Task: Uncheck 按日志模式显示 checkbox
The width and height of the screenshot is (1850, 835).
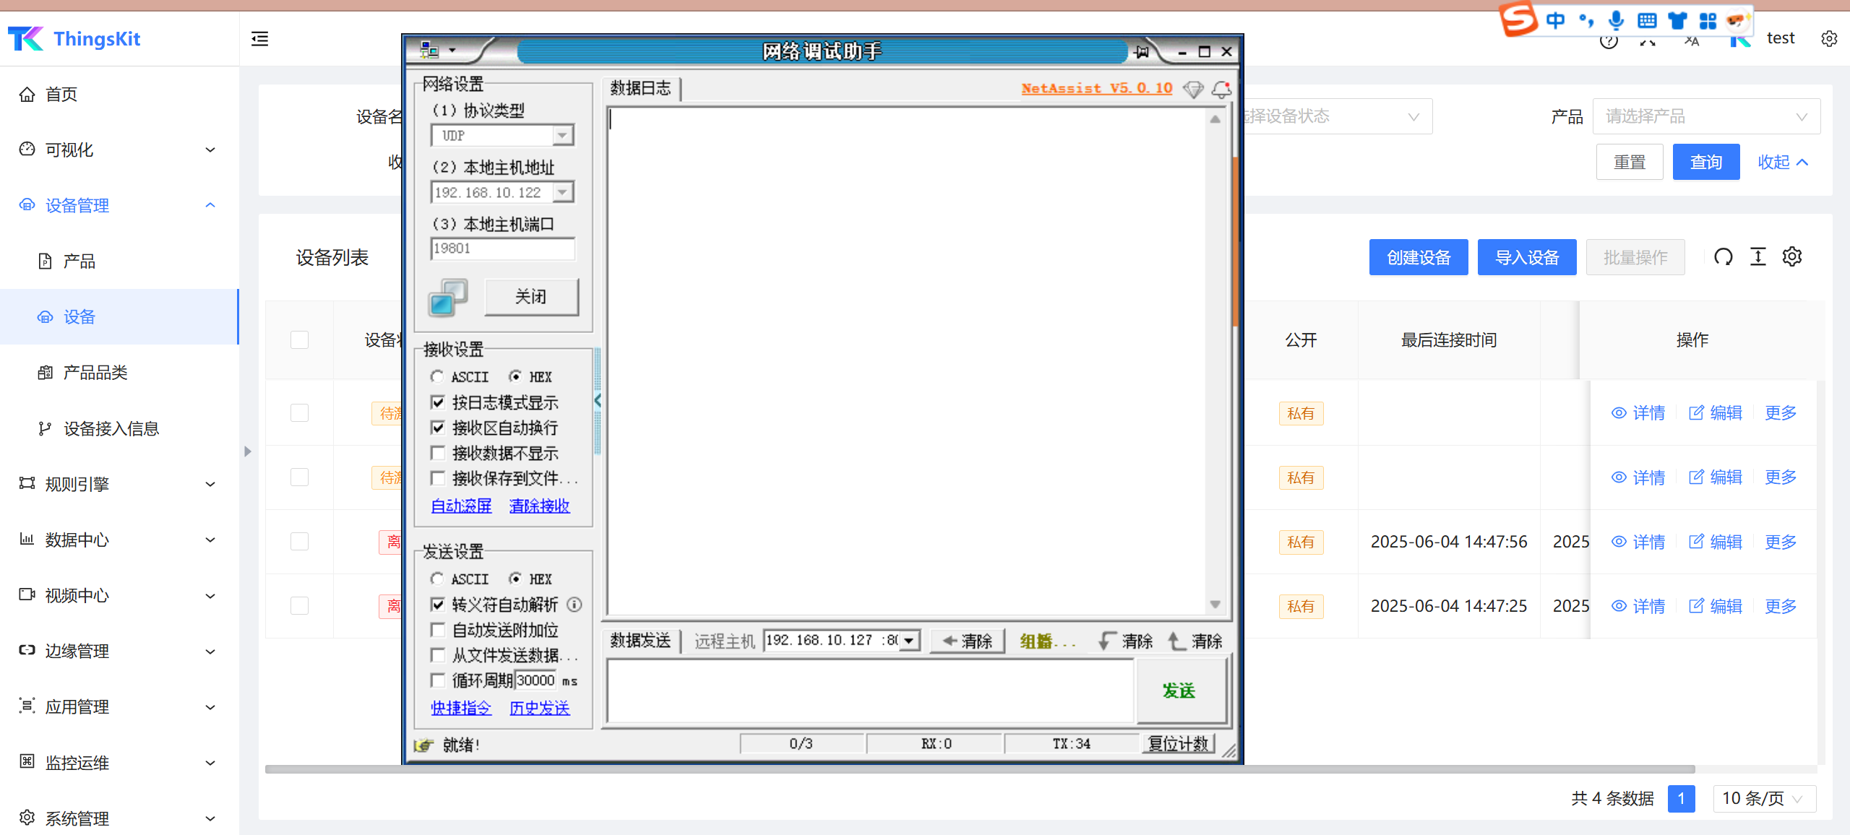Action: click(438, 402)
